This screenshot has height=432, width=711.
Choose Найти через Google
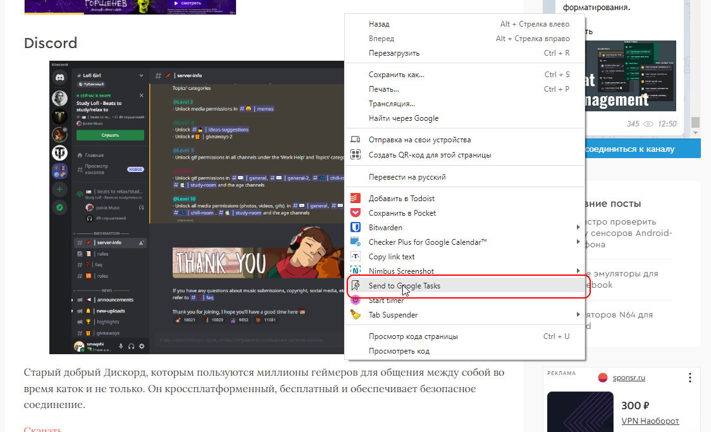pos(465,118)
